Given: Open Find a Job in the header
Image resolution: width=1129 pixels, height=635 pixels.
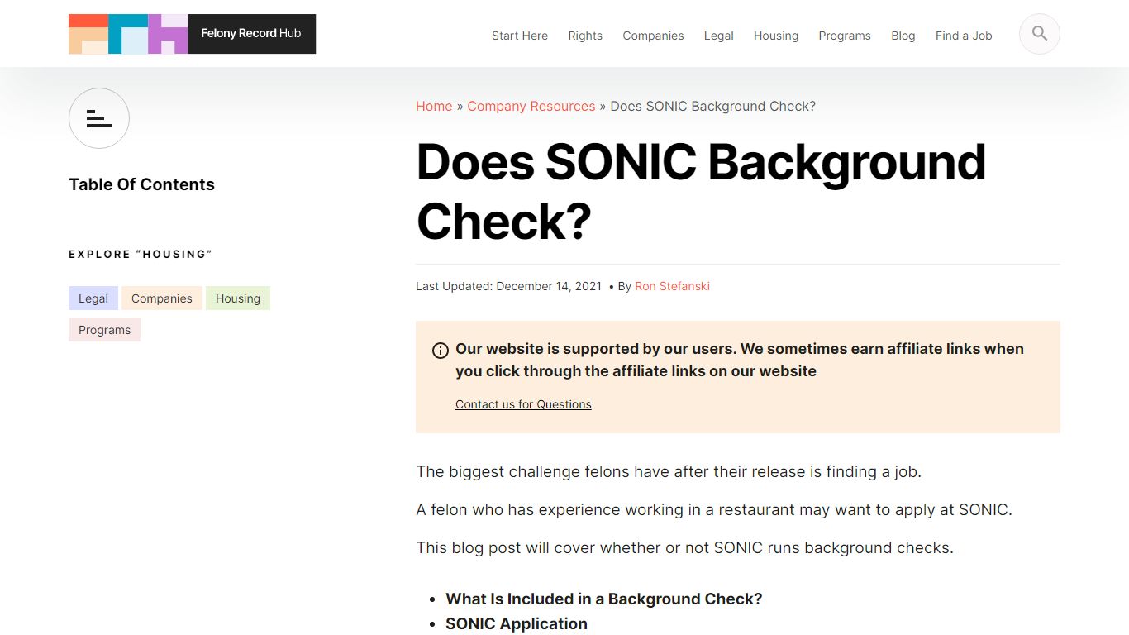Looking at the screenshot, I should pos(964,36).
